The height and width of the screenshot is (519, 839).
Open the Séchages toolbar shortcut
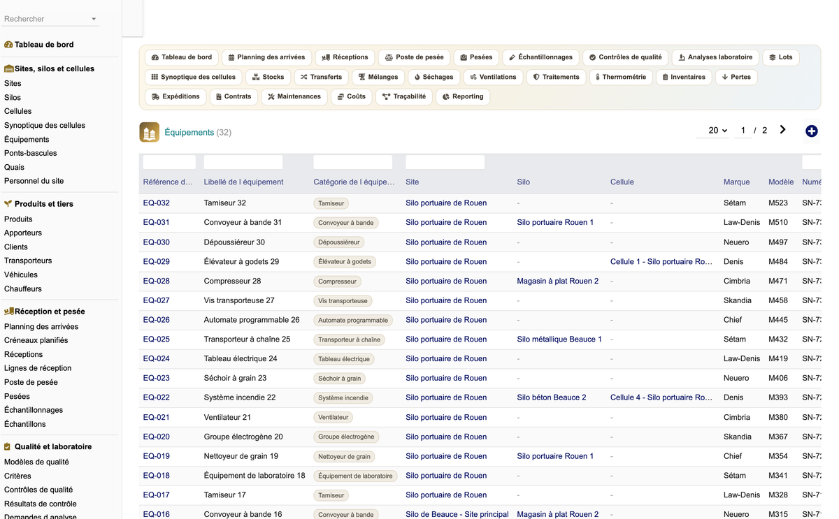click(433, 77)
